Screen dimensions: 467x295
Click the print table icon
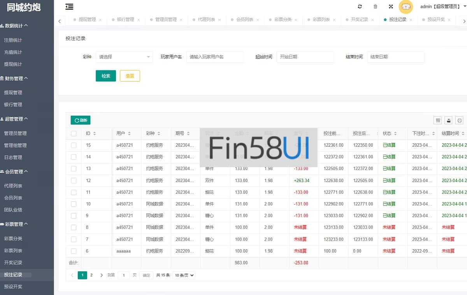460,120
